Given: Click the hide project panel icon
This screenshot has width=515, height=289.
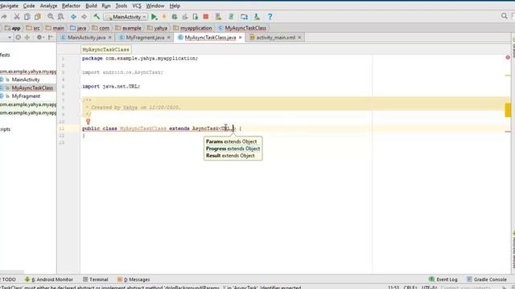Looking at the screenshot, I should pyautogui.click(x=50, y=38).
